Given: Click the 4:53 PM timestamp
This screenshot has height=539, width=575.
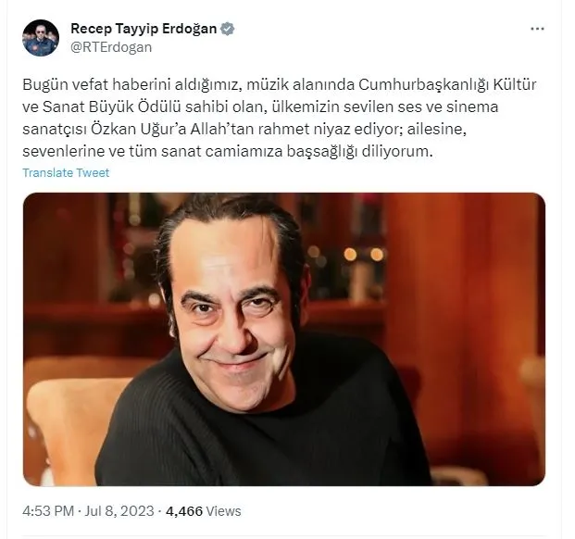Looking at the screenshot, I should click(48, 511).
